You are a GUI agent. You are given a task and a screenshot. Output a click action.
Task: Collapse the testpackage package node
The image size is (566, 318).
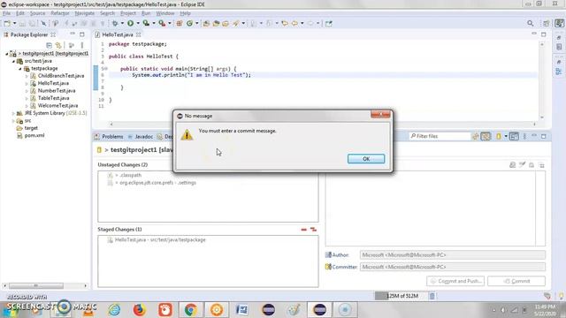[x=20, y=69]
